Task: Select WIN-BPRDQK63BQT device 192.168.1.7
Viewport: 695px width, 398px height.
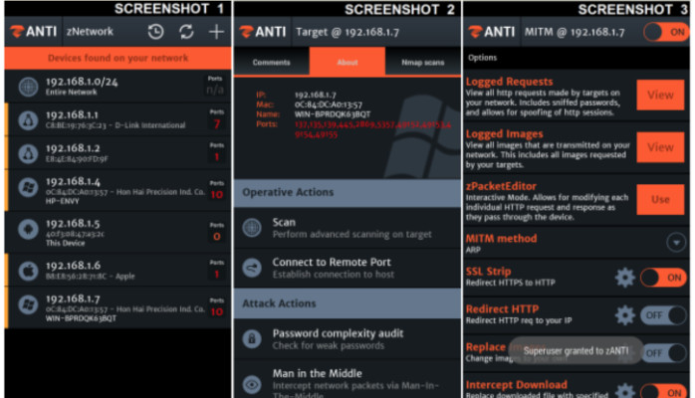Action: 117,307
